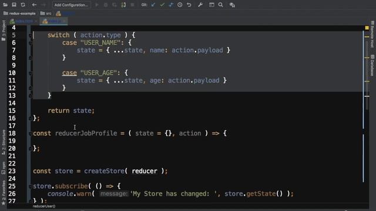
Task: Click console on line 26
Action: pos(60,193)
